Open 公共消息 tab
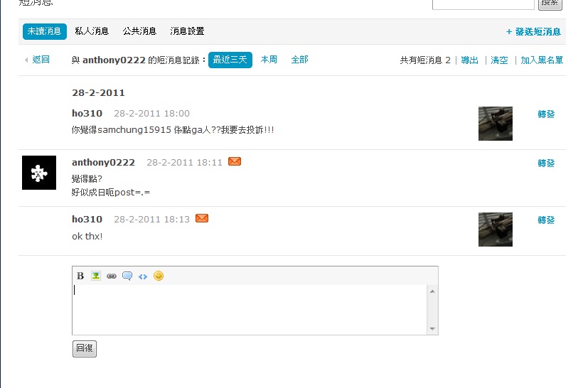 tap(139, 31)
